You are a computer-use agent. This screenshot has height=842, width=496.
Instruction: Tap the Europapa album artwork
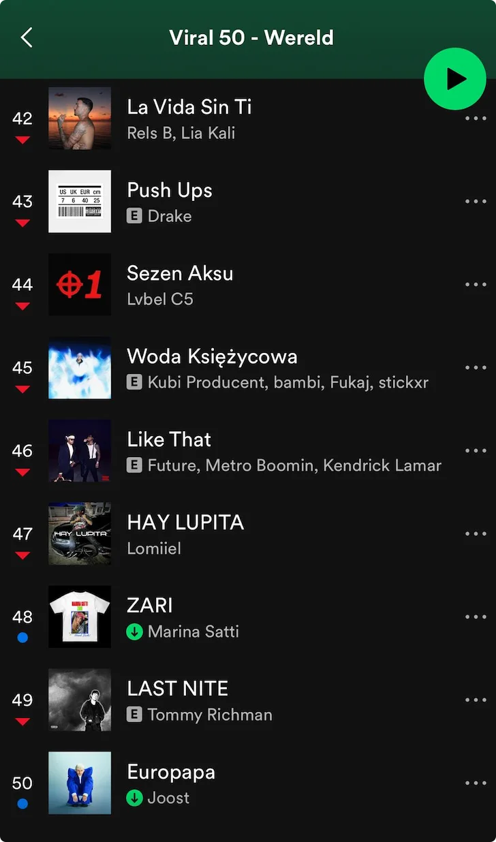(x=80, y=783)
